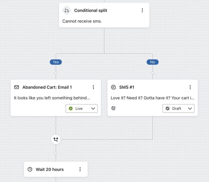The image size is (209, 182).
Task: Select the Yes branch label
Action: 56,62
